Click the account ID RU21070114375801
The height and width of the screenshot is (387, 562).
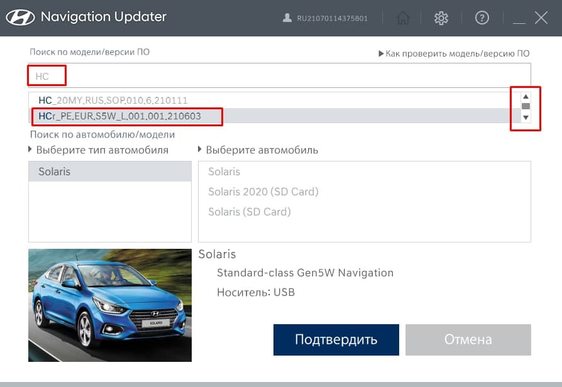pyautogui.click(x=333, y=18)
